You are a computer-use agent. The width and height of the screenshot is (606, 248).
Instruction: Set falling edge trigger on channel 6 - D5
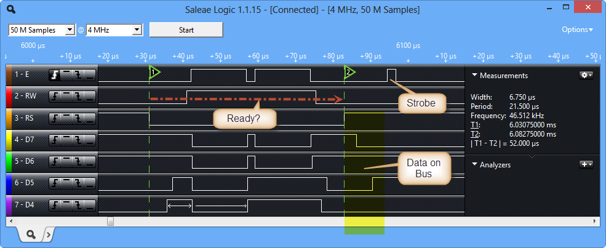[x=78, y=182]
